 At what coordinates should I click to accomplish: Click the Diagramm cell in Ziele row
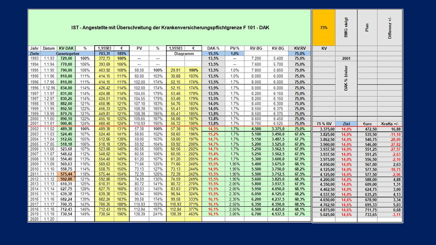click(x=184, y=54)
